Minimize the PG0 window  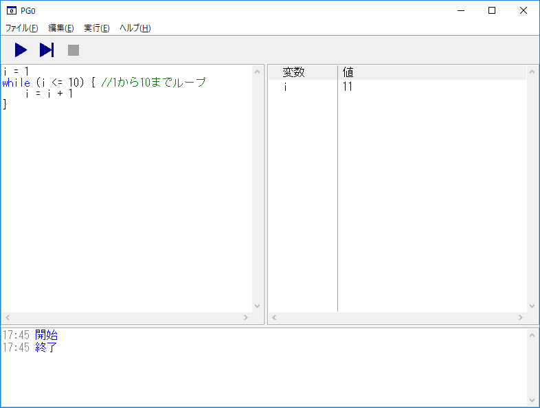461,11
